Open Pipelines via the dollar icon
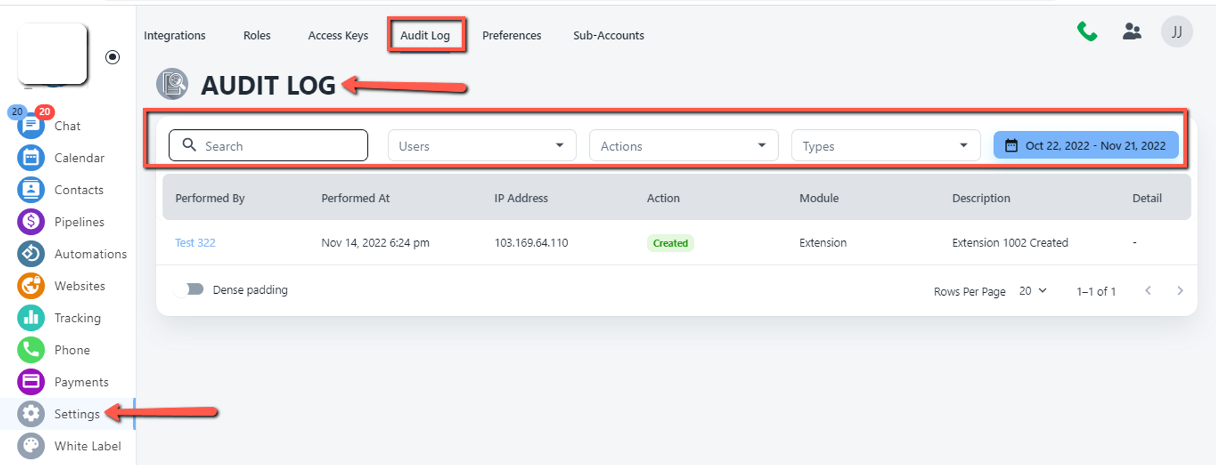The width and height of the screenshot is (1216, 465). click(30, 222)
